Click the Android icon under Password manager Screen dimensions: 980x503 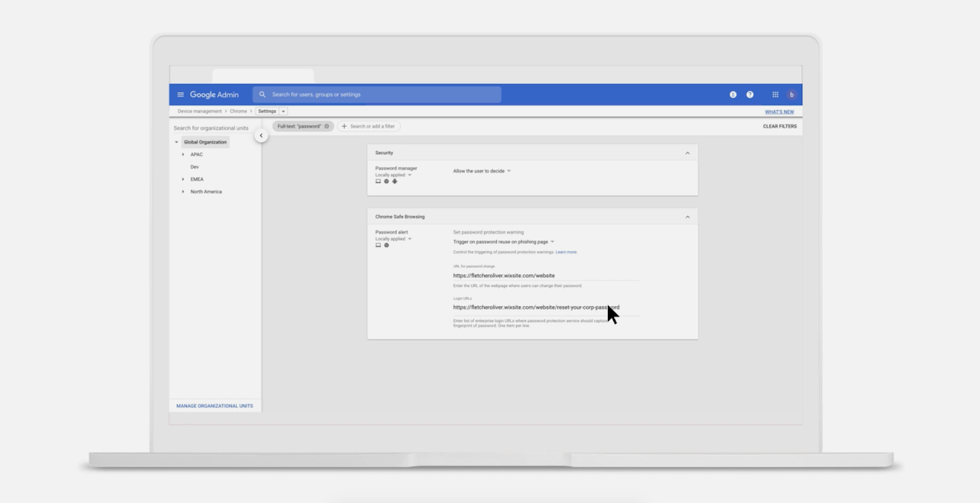click(395, 181)
